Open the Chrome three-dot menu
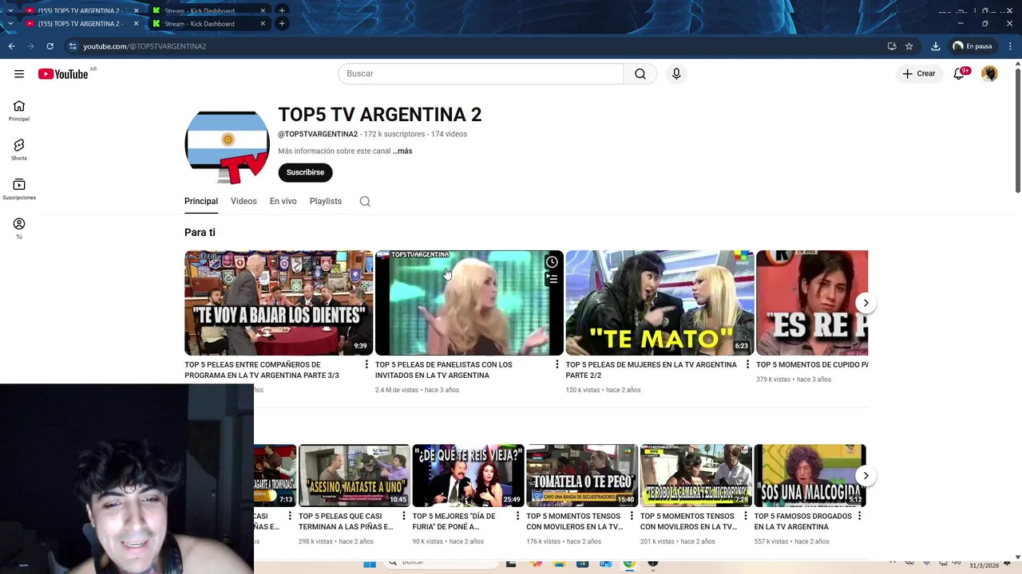The image size is (1022, 574). click(1009, 46)
